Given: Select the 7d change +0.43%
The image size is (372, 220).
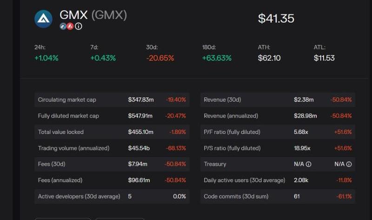Looking at the screenshot, I should [x=103, y=58].
